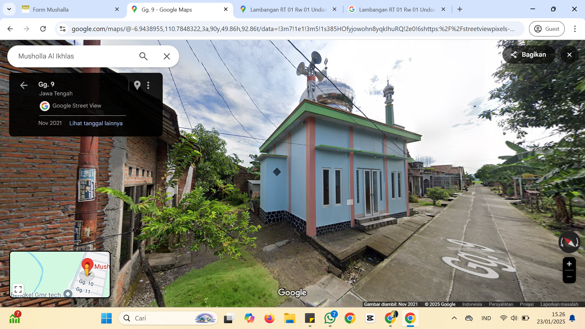The image size is (585, 329).
Task: Open site information icon in address bar
Action: coord(62,29)
